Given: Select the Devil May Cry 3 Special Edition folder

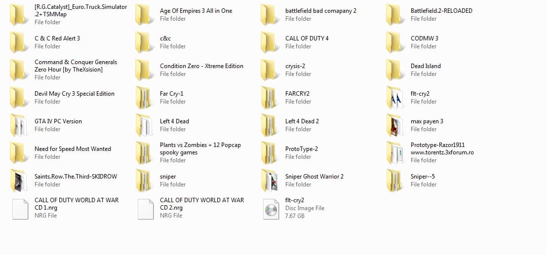Looking at the screenshot, I should 74,94.
